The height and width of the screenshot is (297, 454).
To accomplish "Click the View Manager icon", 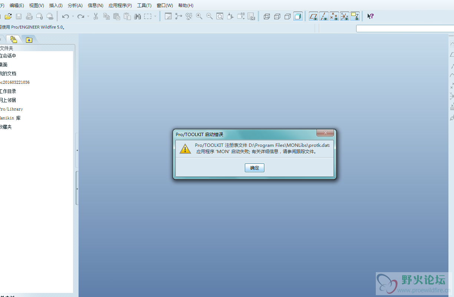I will click(x=251, y=16).
